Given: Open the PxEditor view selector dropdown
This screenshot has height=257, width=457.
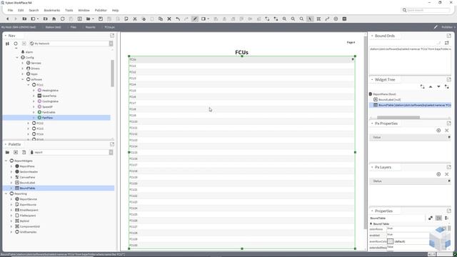Looking at the screenshot, I should click(x=448, y=27).
